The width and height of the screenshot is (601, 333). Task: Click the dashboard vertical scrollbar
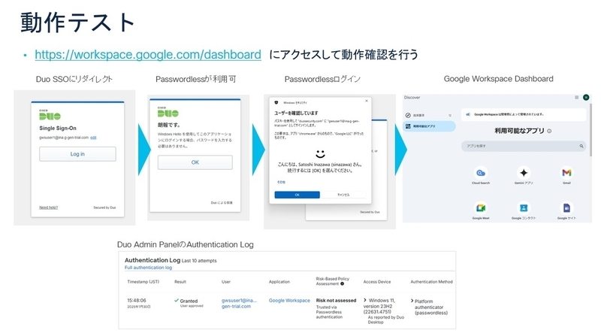click(x=590, y=131)
